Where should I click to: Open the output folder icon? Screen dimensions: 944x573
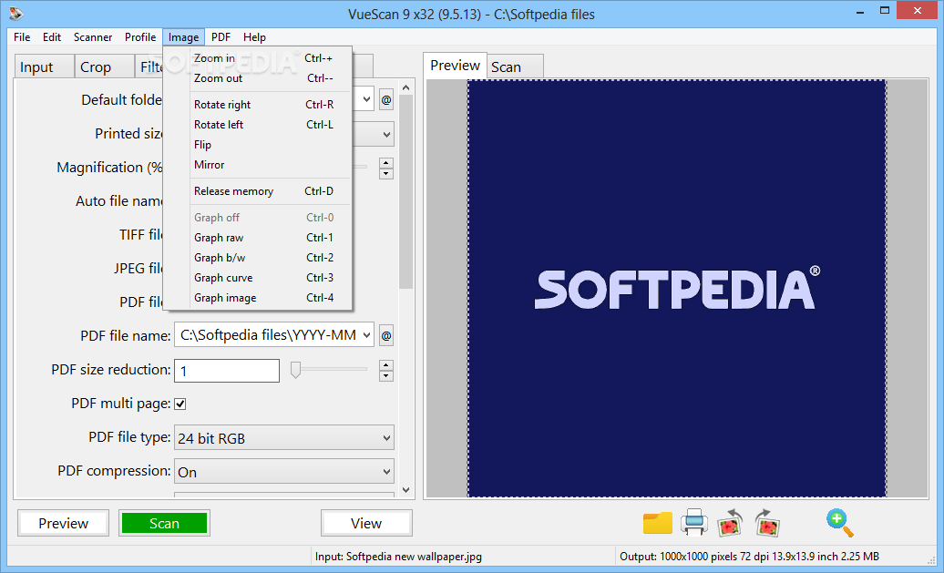(x=658, y=523)
